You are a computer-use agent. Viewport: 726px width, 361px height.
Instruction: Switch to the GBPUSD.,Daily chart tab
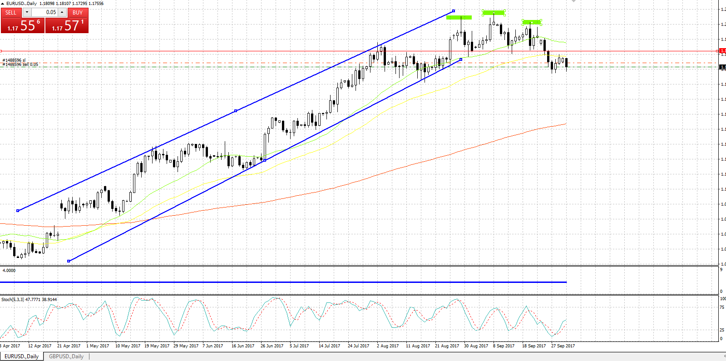pyautogui.click(x=66, y=356)
